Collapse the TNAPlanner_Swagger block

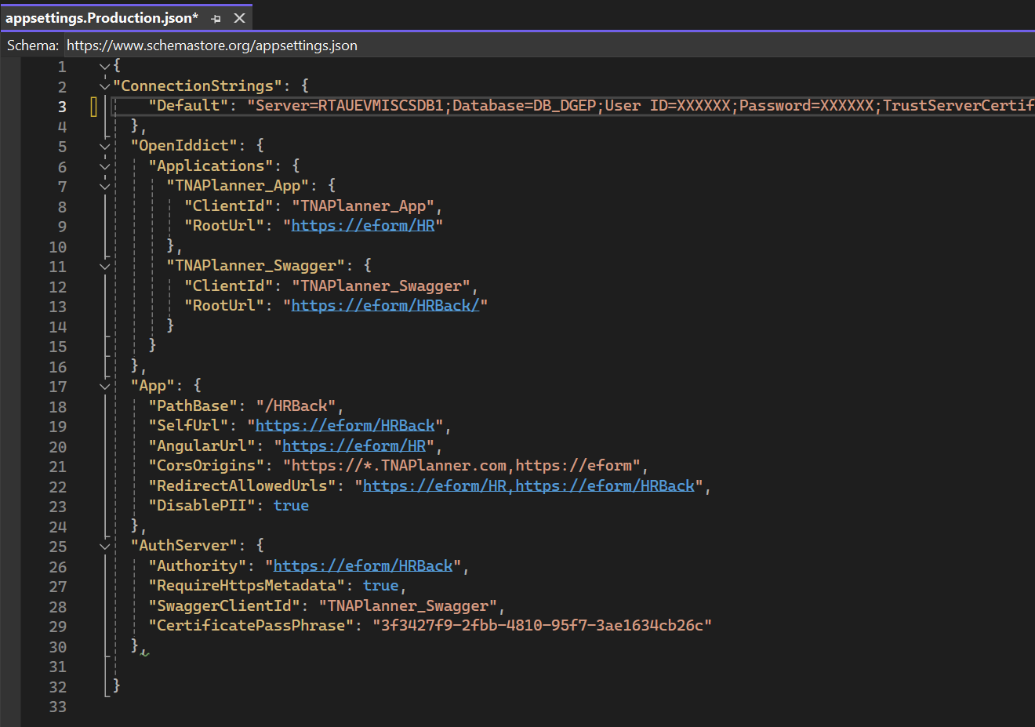pos(105,267)
